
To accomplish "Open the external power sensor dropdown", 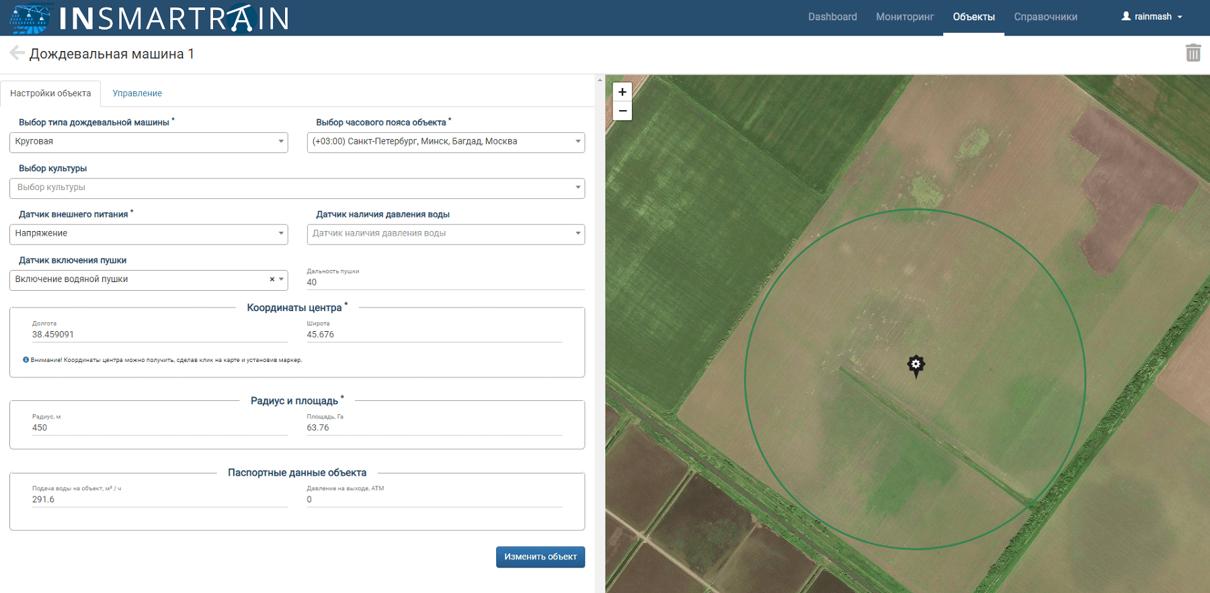I will (149, 234).
